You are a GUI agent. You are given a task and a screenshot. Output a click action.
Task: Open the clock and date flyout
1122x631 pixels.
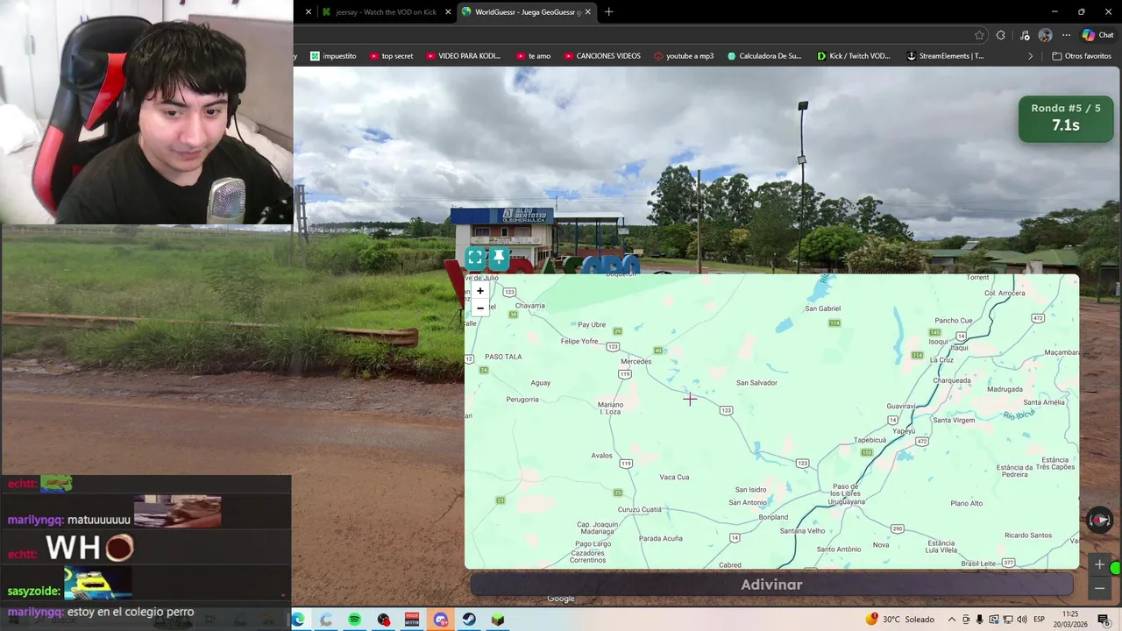[x=1070, y=619]
